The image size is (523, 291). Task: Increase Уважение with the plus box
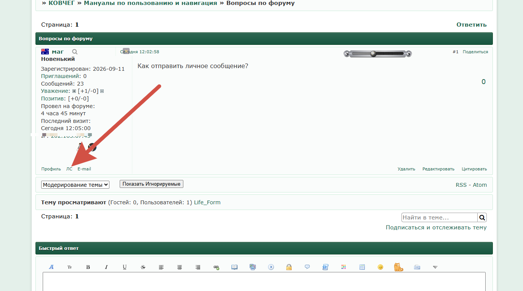[x=74, y=91]
